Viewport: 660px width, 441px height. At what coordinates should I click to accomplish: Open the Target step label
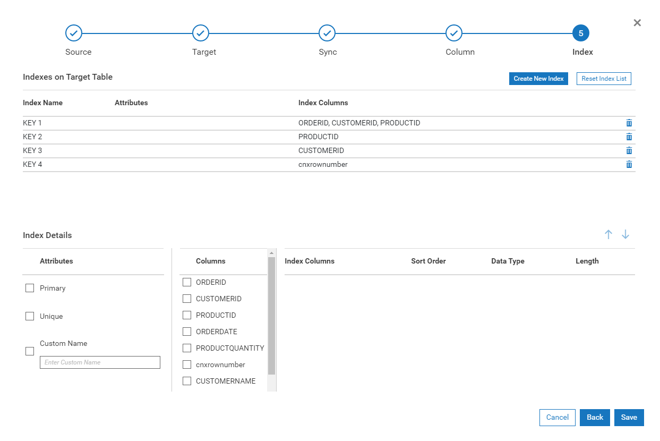(x=204, y=52)
